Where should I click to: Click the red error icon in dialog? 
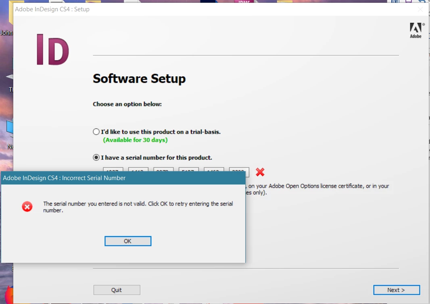click(x=27, y=207)
